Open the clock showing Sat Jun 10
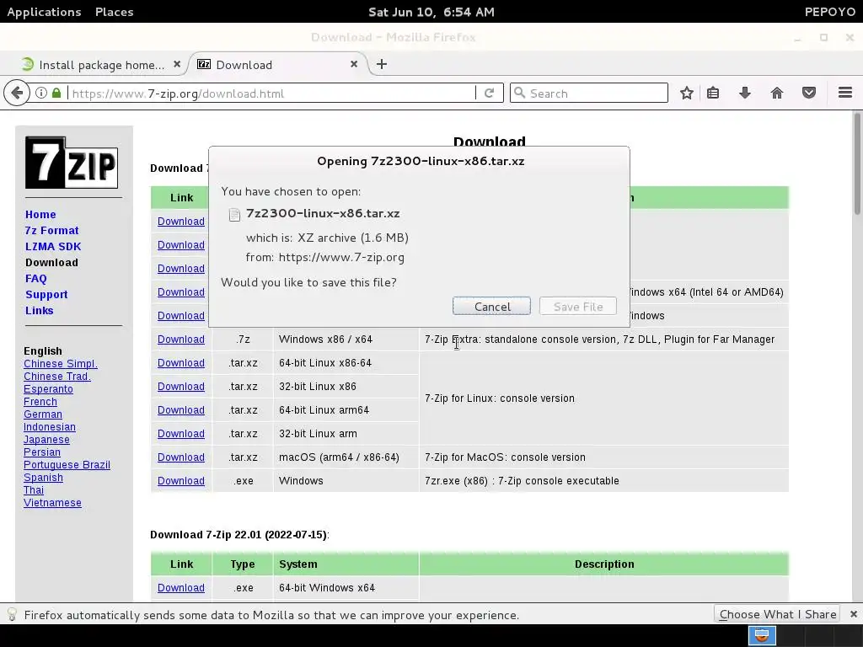 coord(431,12)
